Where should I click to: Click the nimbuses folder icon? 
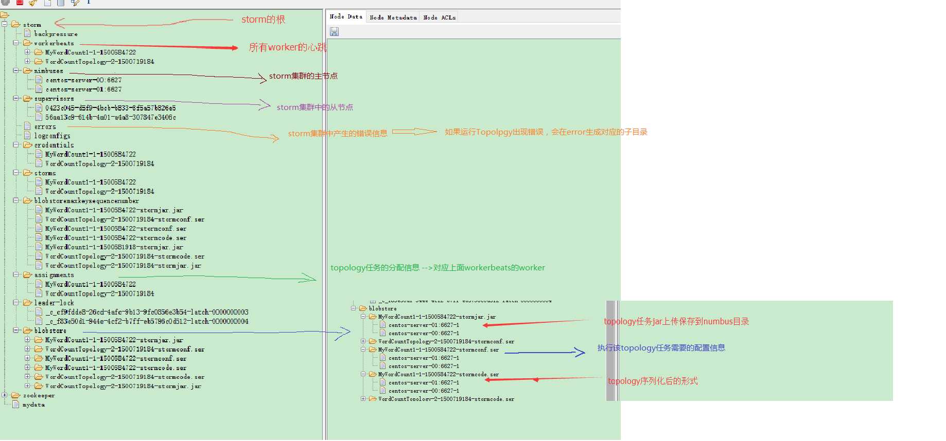27,70
